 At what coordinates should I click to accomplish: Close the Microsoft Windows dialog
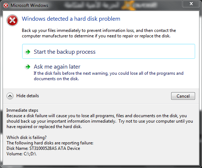pyautogui.click(x=191, y=4)
